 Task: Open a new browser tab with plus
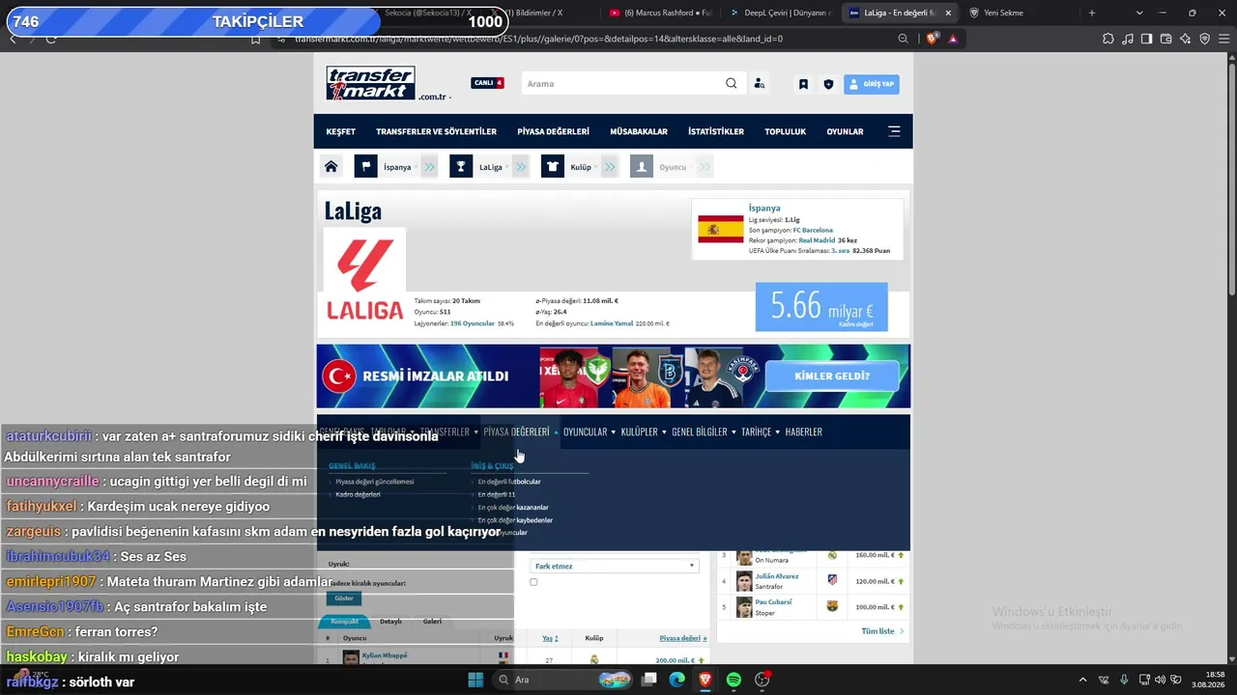(1092, 13)
